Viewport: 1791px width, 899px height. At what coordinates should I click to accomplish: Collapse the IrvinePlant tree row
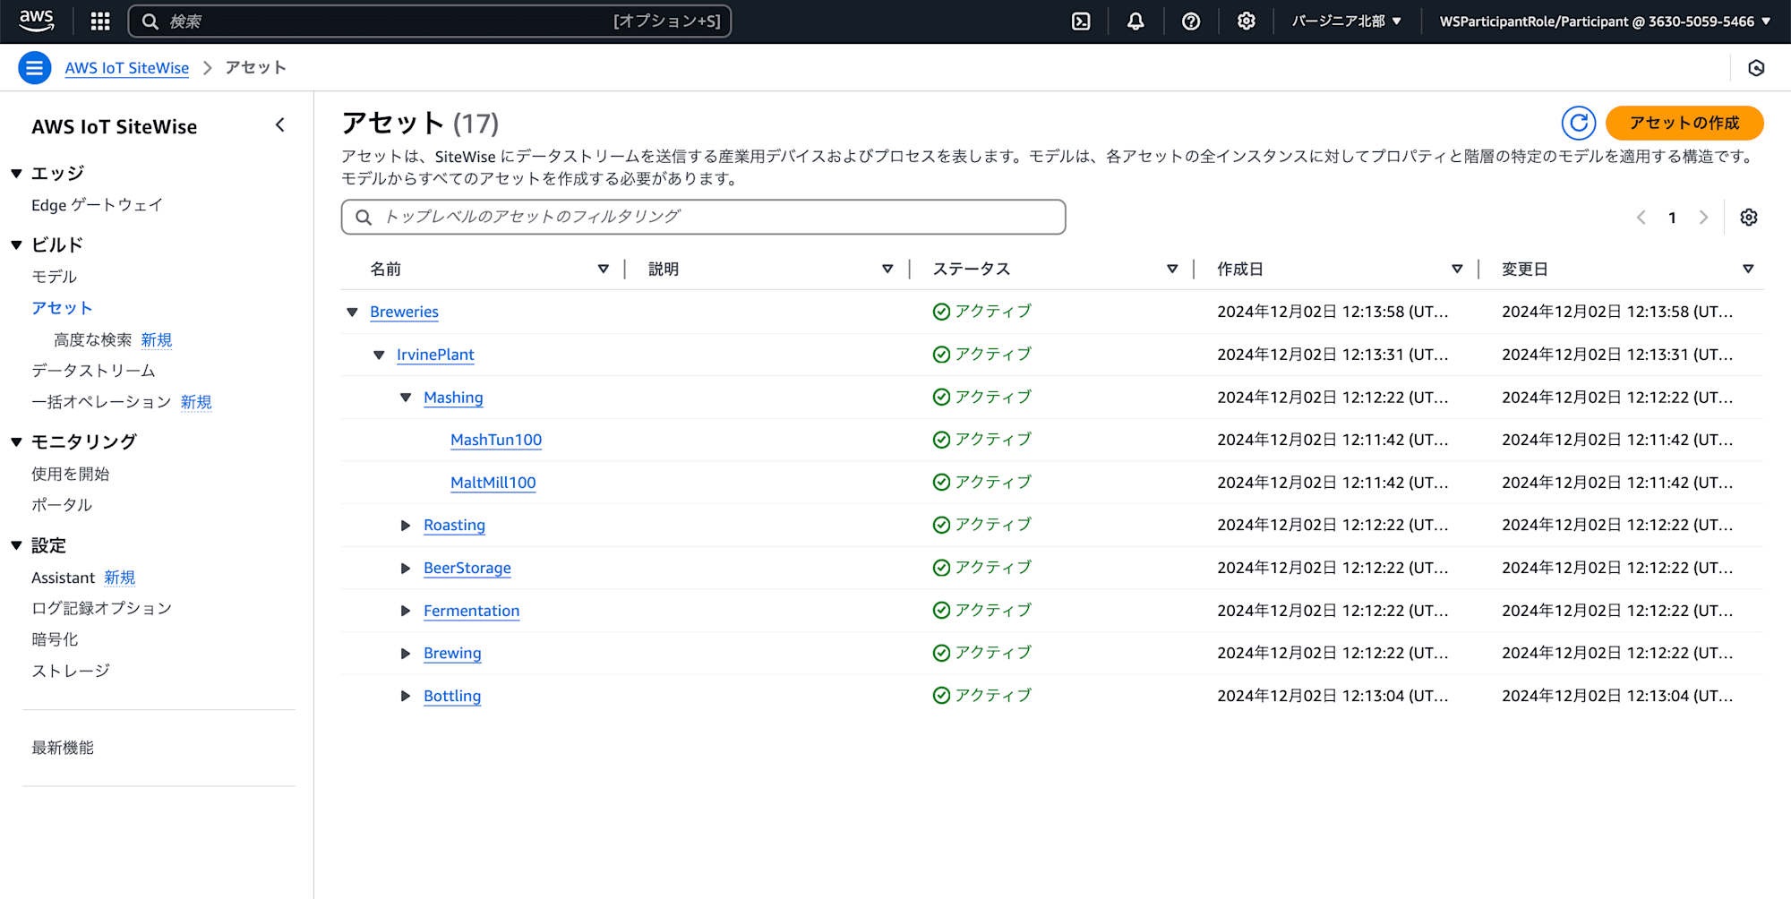379,355
